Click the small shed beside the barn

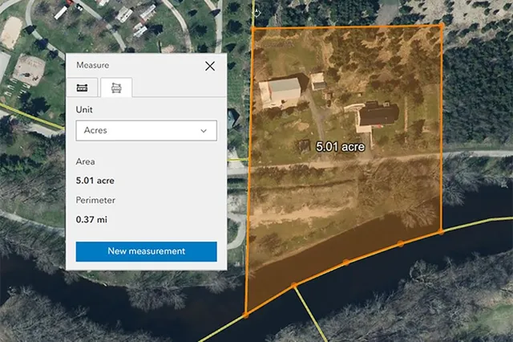pos(318,81)
